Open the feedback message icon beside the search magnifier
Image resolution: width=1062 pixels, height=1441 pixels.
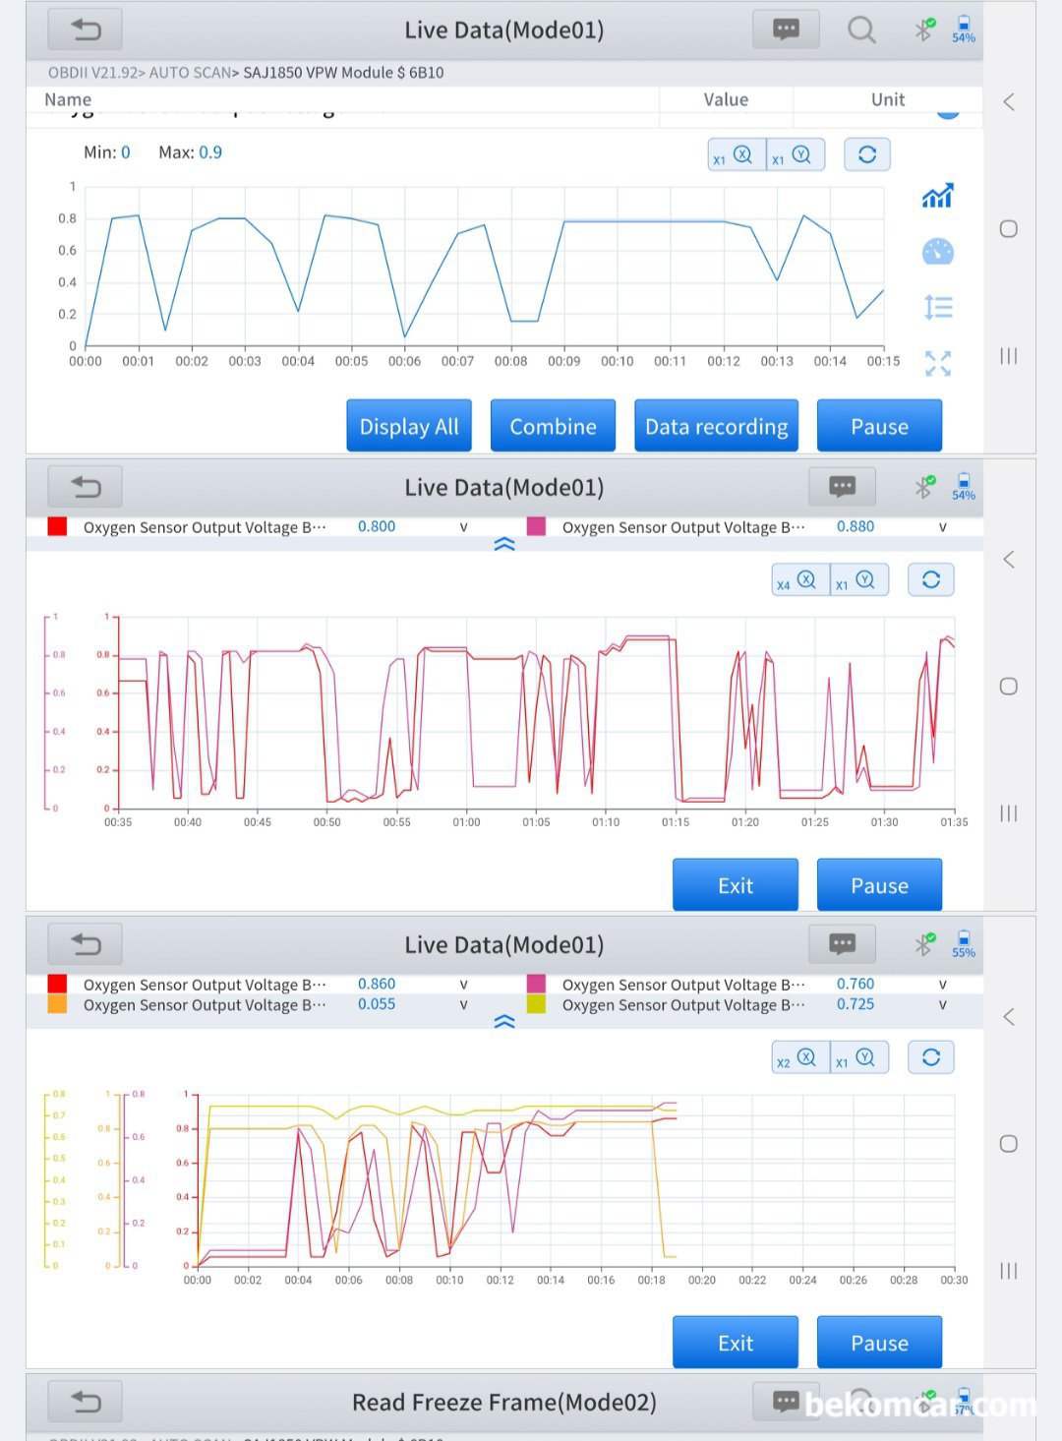(x=786, y=30)
